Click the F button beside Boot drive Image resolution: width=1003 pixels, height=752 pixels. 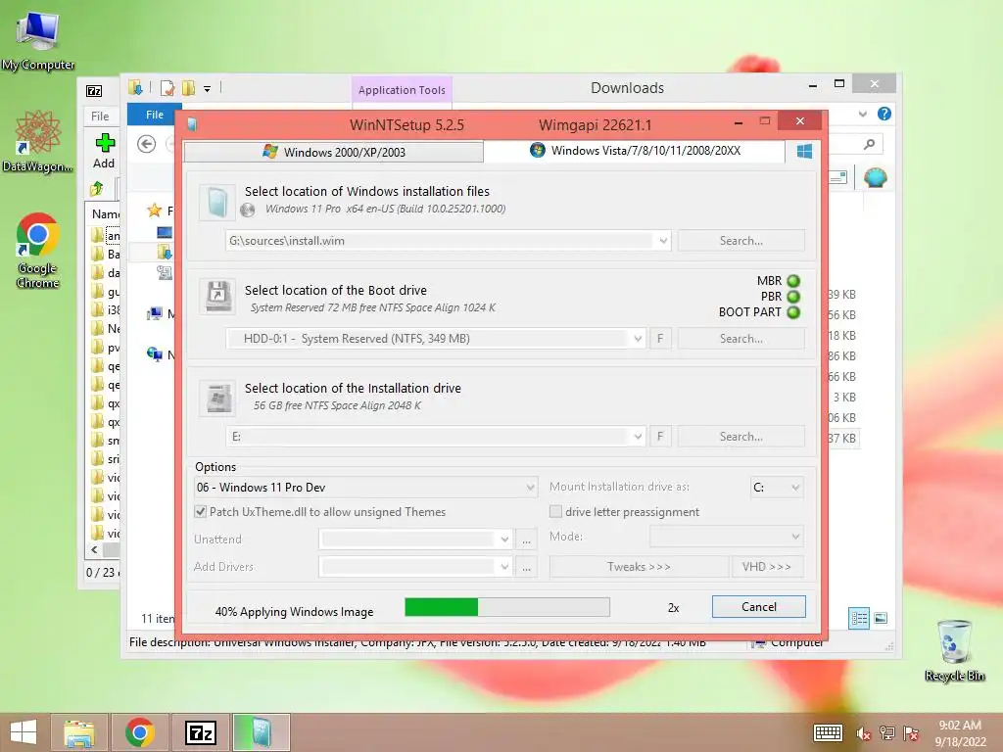(x=660, y=339)
